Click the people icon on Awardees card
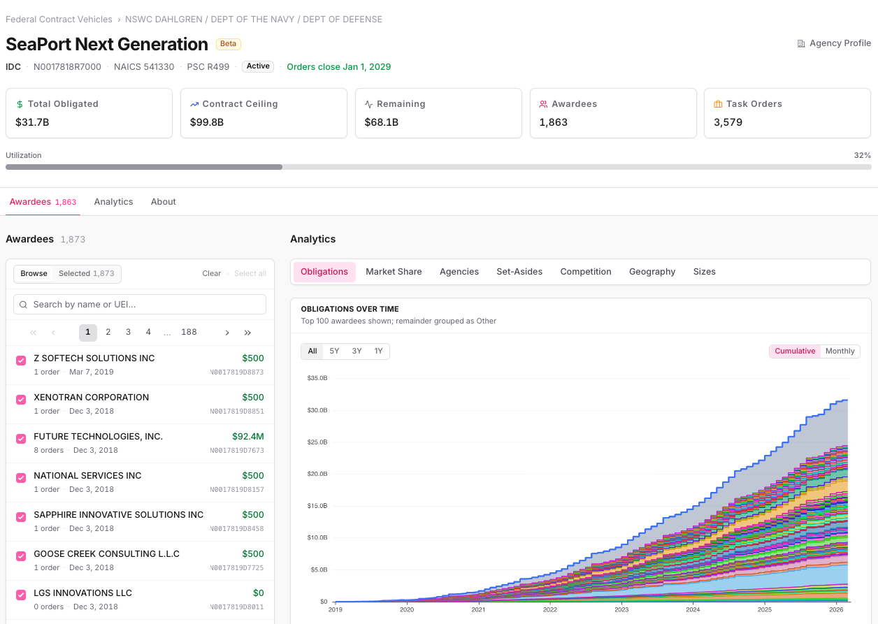The height and width of the screenshot is (624, 878). [543, 104]
